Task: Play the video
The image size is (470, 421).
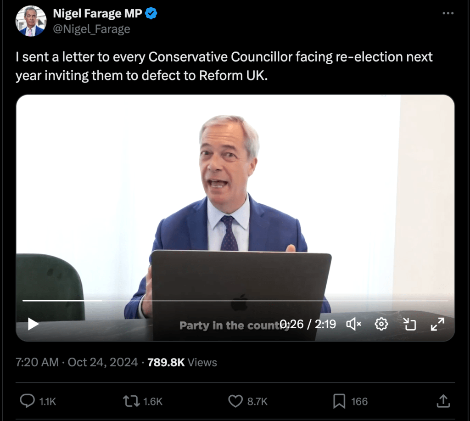Action: (33, 324)
